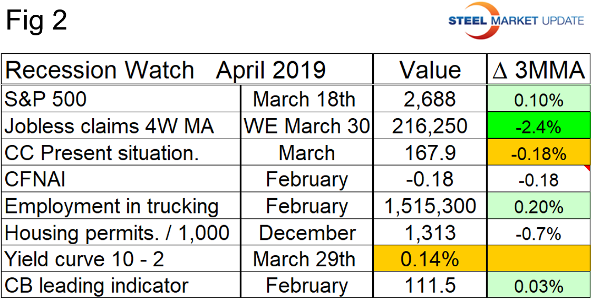The image size is (591, 300).
Task: Click the "WE March 30" date cell
Action: pyautogui.click(x=307, y=126)
